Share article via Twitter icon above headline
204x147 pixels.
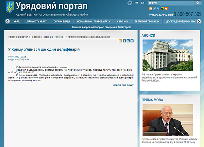tap(132, 41)
